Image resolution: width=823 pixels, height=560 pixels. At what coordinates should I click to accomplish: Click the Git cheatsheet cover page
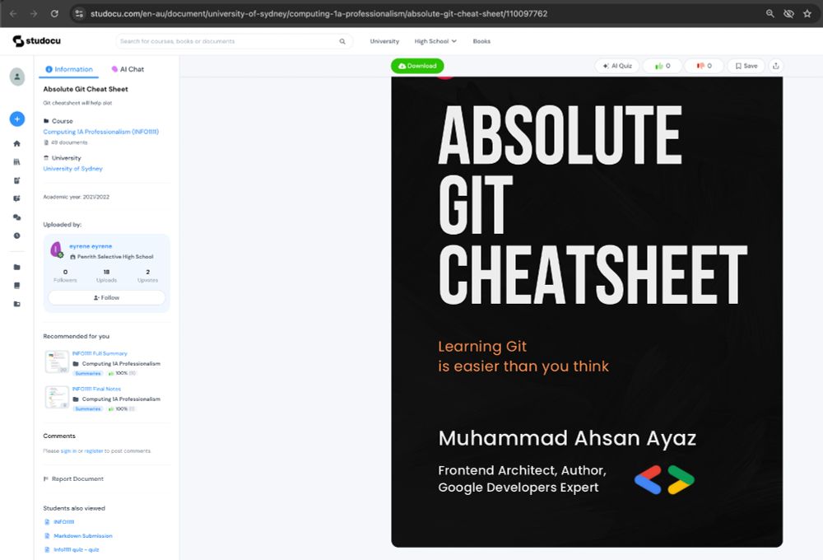587,311
